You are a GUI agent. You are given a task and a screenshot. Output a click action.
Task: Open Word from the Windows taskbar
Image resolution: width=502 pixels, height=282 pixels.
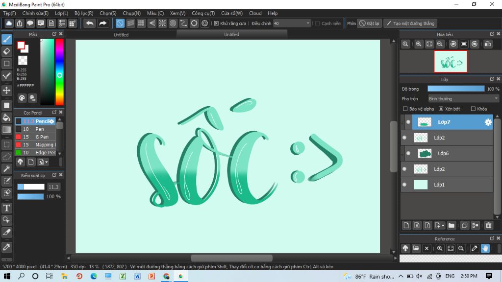137,276
